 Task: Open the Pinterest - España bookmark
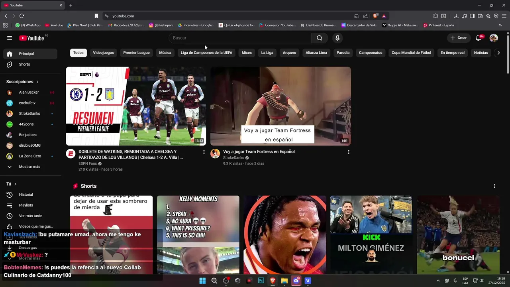coord(439,25)
